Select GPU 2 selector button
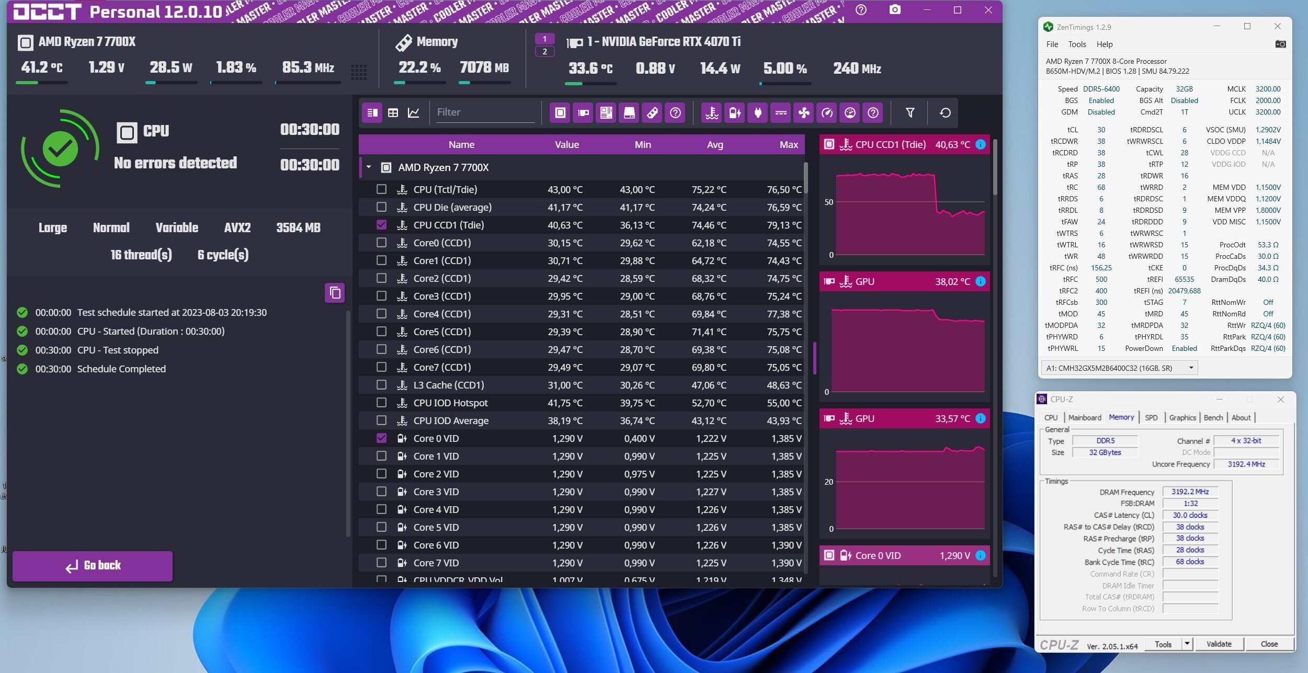This screenshot has width=1308, height=673. pos(544,51)
